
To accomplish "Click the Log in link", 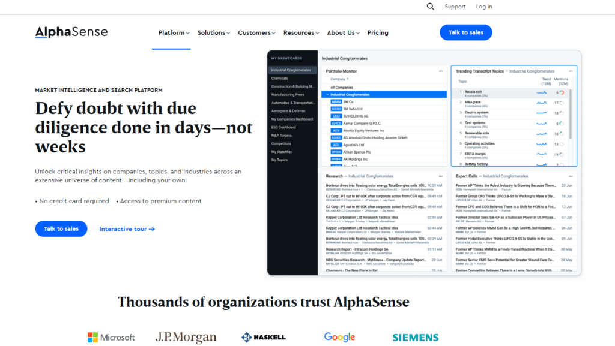I will tap(484, 7).
